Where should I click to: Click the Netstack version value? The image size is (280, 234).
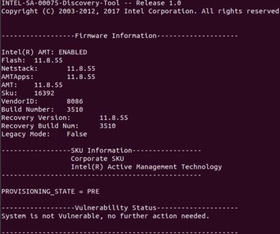coord(81,68)
